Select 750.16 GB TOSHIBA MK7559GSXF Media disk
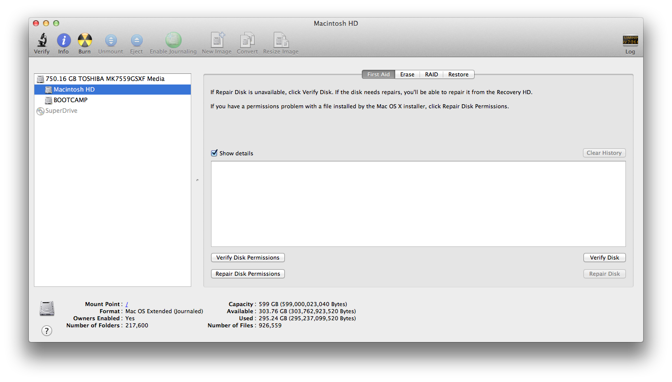 click(x=112, y=79)
